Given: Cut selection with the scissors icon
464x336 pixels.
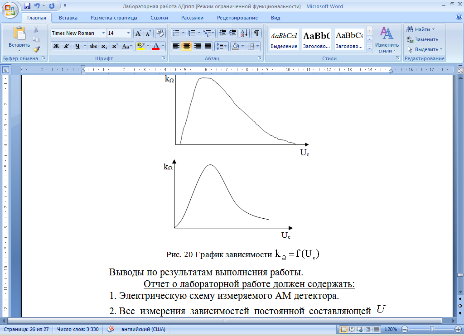Looking at the screenshot, I should point(36,29).
